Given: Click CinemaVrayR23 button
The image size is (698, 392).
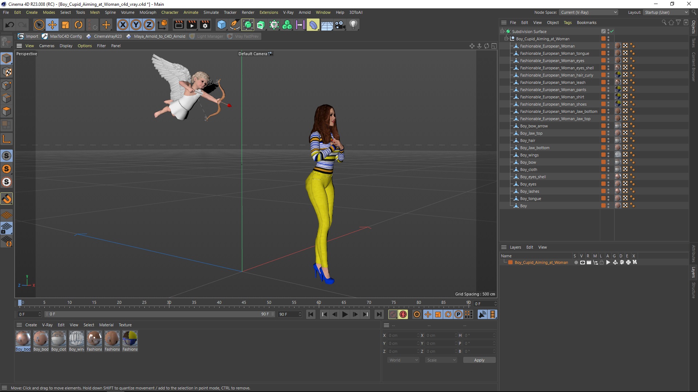Looking at the screenshot, I should click(104, 36).
